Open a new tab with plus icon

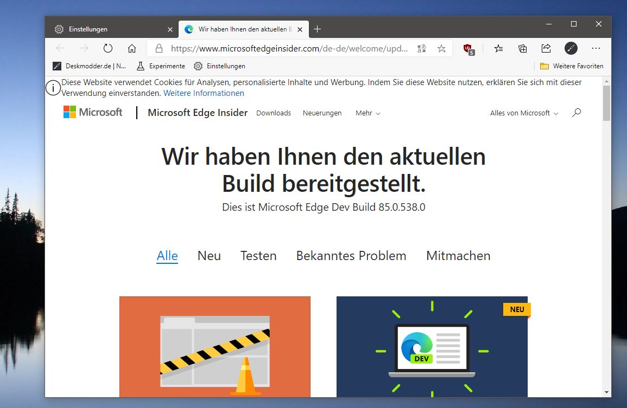(x=317, y=29)
